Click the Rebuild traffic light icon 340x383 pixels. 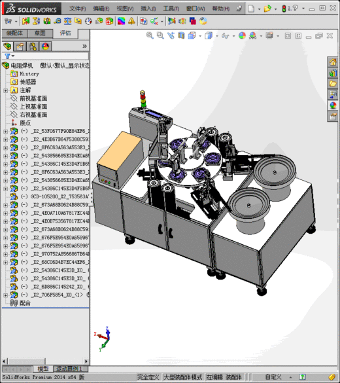click(284, 9)
